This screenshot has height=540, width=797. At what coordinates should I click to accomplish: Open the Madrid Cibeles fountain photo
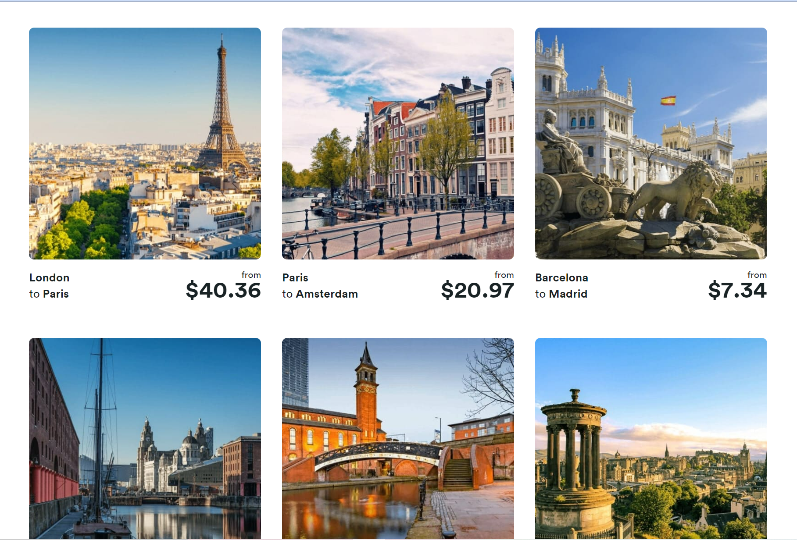click(651, 143)
